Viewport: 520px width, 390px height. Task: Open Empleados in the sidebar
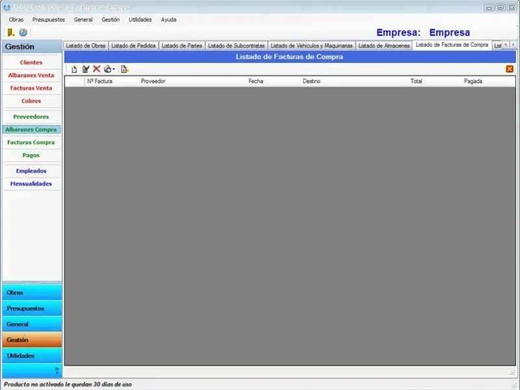coord(31,171)
